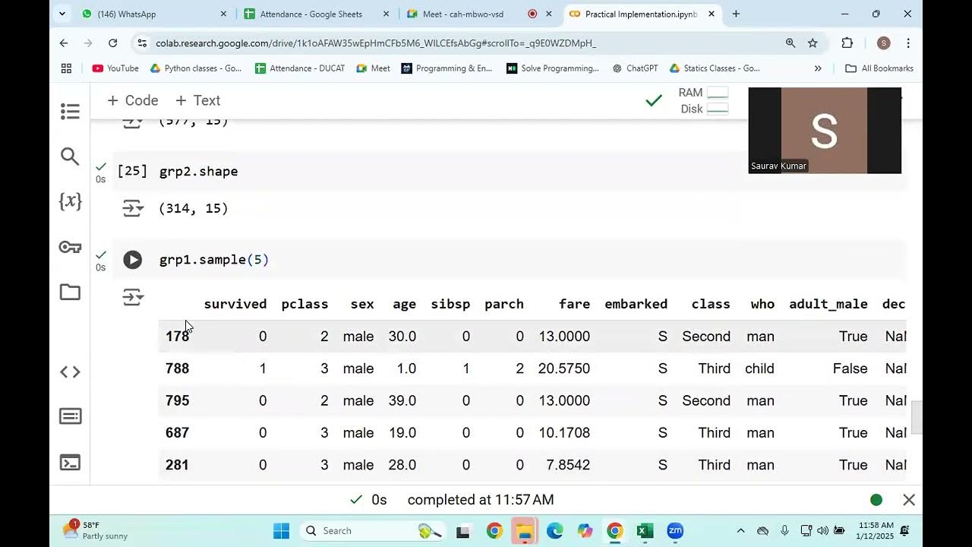Add a Code cell

[132, 100]
